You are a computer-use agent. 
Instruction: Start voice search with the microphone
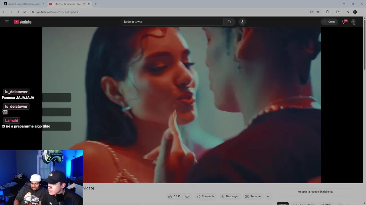pyautogui.click(x=242, y=22)
